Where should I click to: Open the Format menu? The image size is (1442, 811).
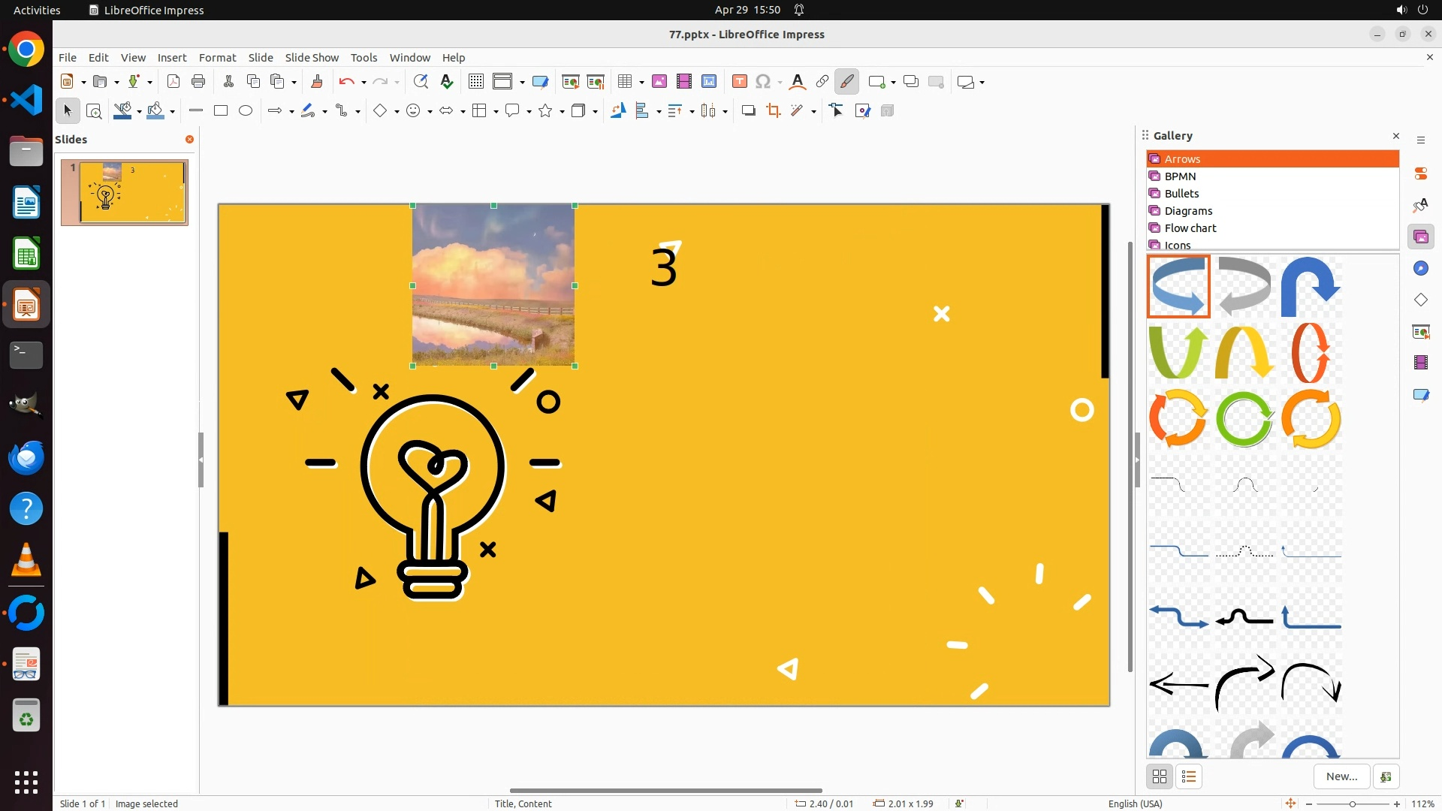[217, 58]
